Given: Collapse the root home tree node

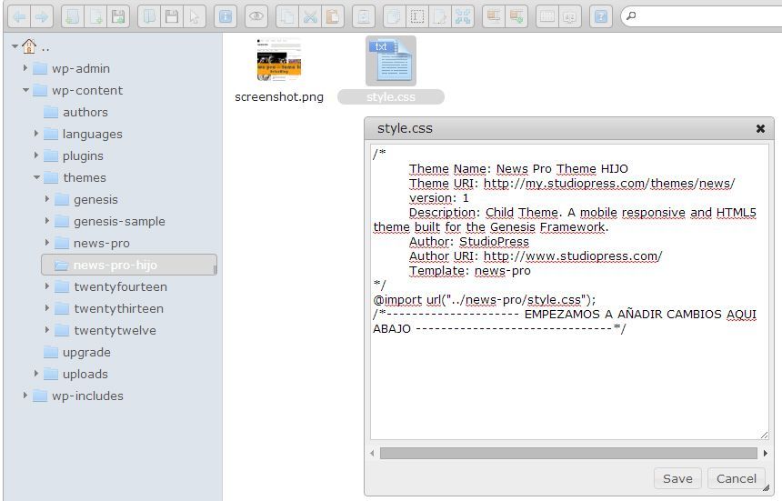Looking at the screenshot, I should tap(15, 47).
